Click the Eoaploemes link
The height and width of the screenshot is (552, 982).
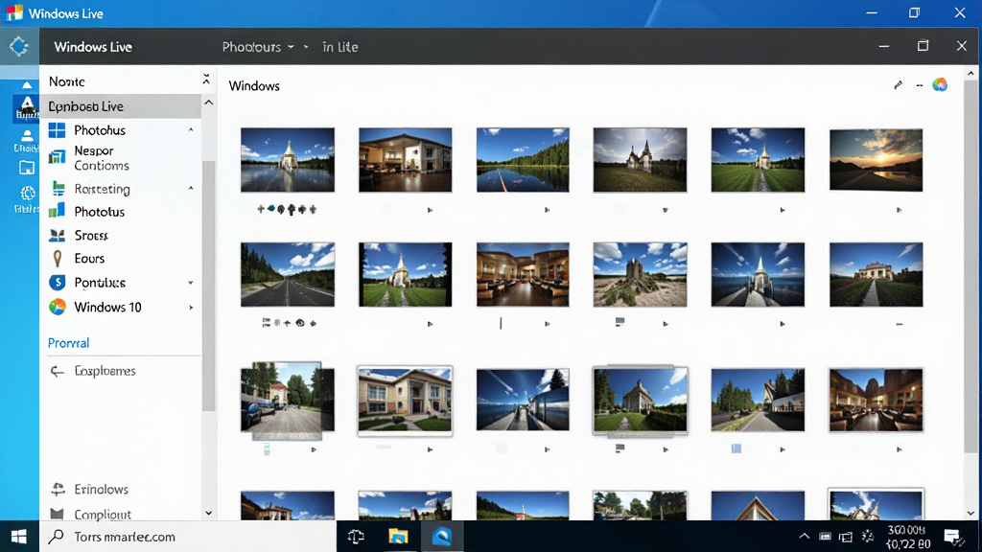point(105,371)
